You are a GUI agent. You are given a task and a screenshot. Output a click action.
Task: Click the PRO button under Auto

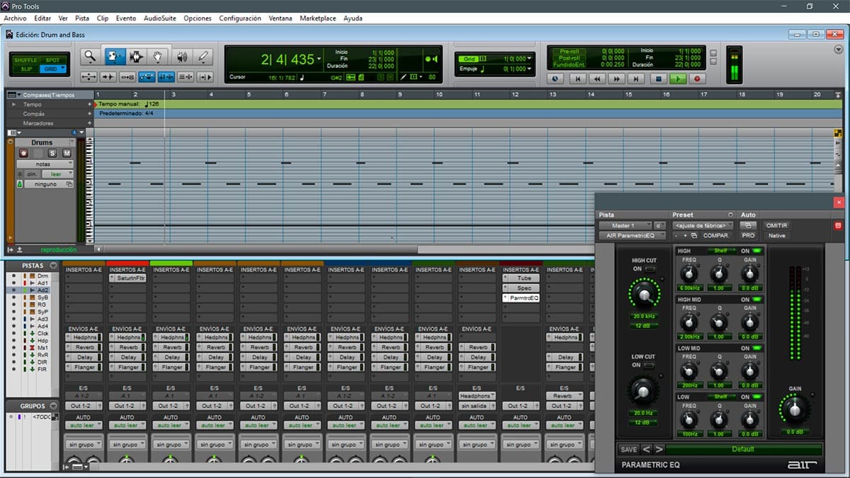coord(748,235)
